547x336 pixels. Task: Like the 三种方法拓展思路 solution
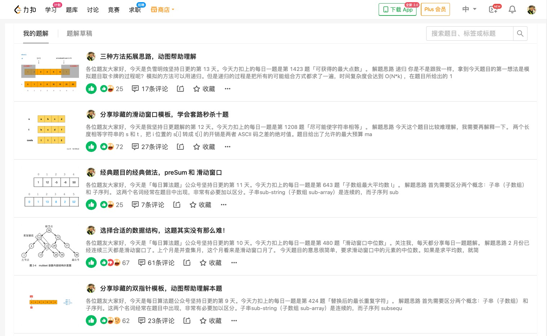click(x=91, y=89)
